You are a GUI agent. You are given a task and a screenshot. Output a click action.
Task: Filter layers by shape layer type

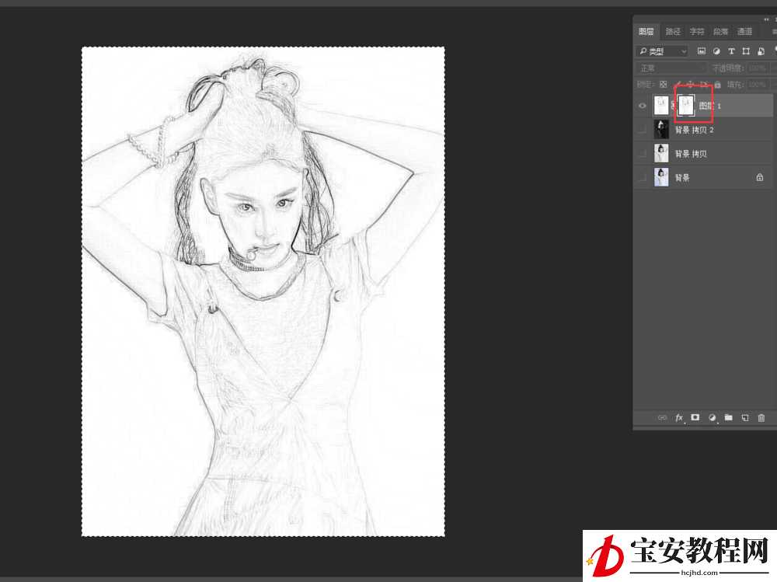[x=746, y=51]
